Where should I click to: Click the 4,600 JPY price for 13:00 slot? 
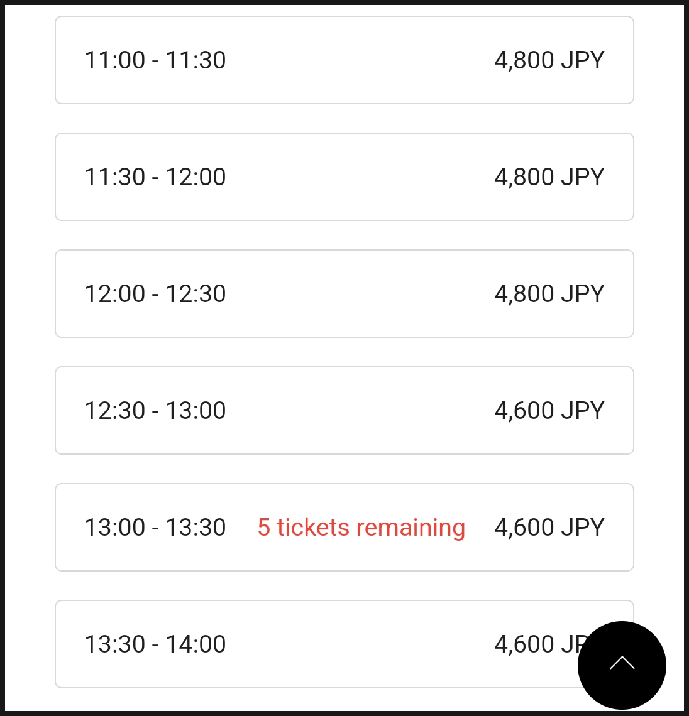[x=549, y=528]
